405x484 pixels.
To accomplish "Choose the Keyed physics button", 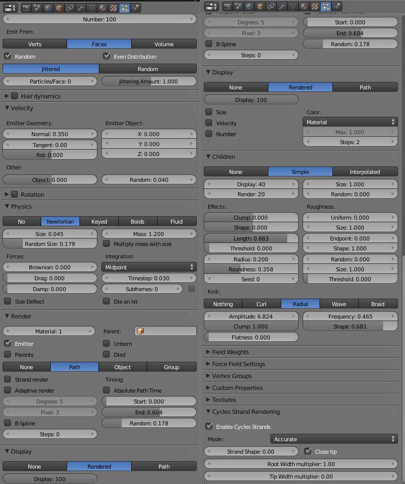I will pyautogui.click(x=99, y=221).
